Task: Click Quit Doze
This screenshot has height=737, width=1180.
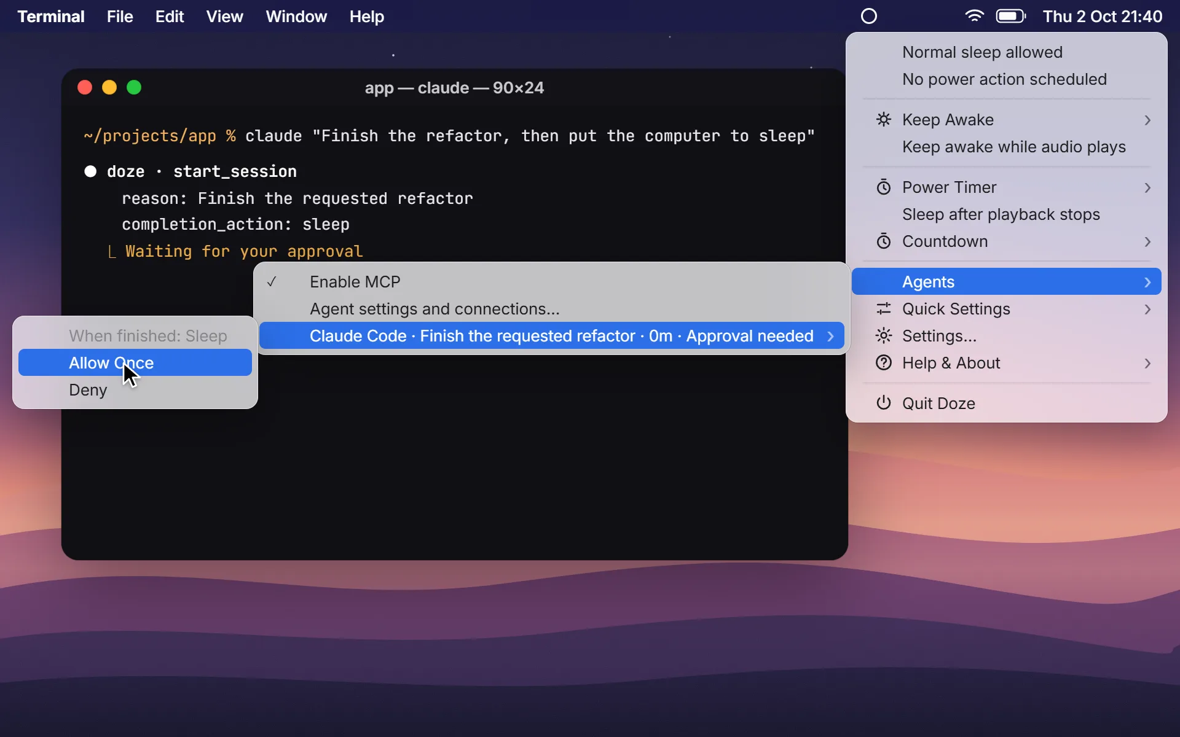Action: click(x=1007, y=404)
